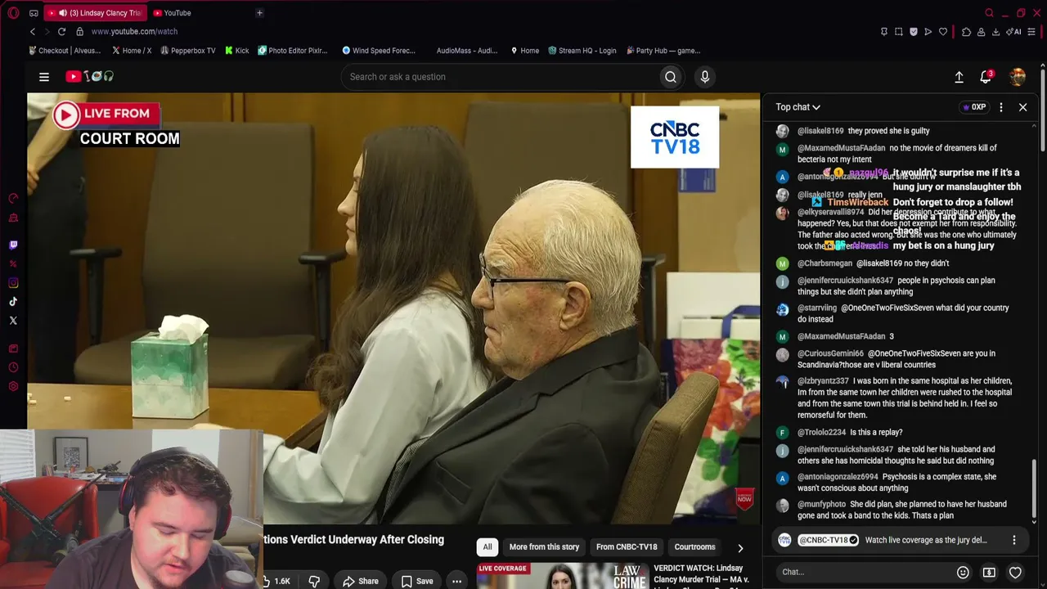The height and width of the screenshot is (589, 1047).
Task: Click the live chat scrollbar thumb
Action: [x=1034, y=488]
